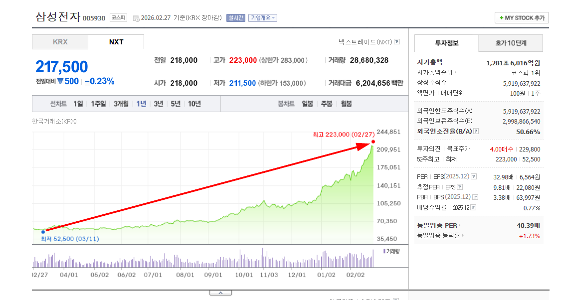Click the stock code 005930
The image size is (561, 300).
(x=94, y=18)
